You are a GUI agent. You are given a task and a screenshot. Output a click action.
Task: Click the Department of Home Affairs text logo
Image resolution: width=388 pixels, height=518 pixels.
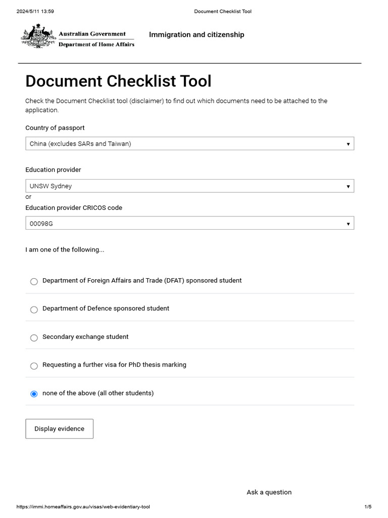tap(96, 45)
